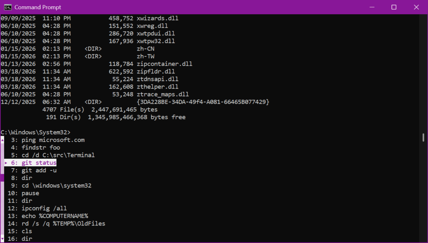Image resolution: width=428 pixels, height=243 pixels.
Task: Click the selection arrow beside git status
Action: [5, 162]
